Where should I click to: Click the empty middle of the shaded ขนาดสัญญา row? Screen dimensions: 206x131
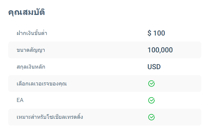pyautogui.click(x=96, y=50)
